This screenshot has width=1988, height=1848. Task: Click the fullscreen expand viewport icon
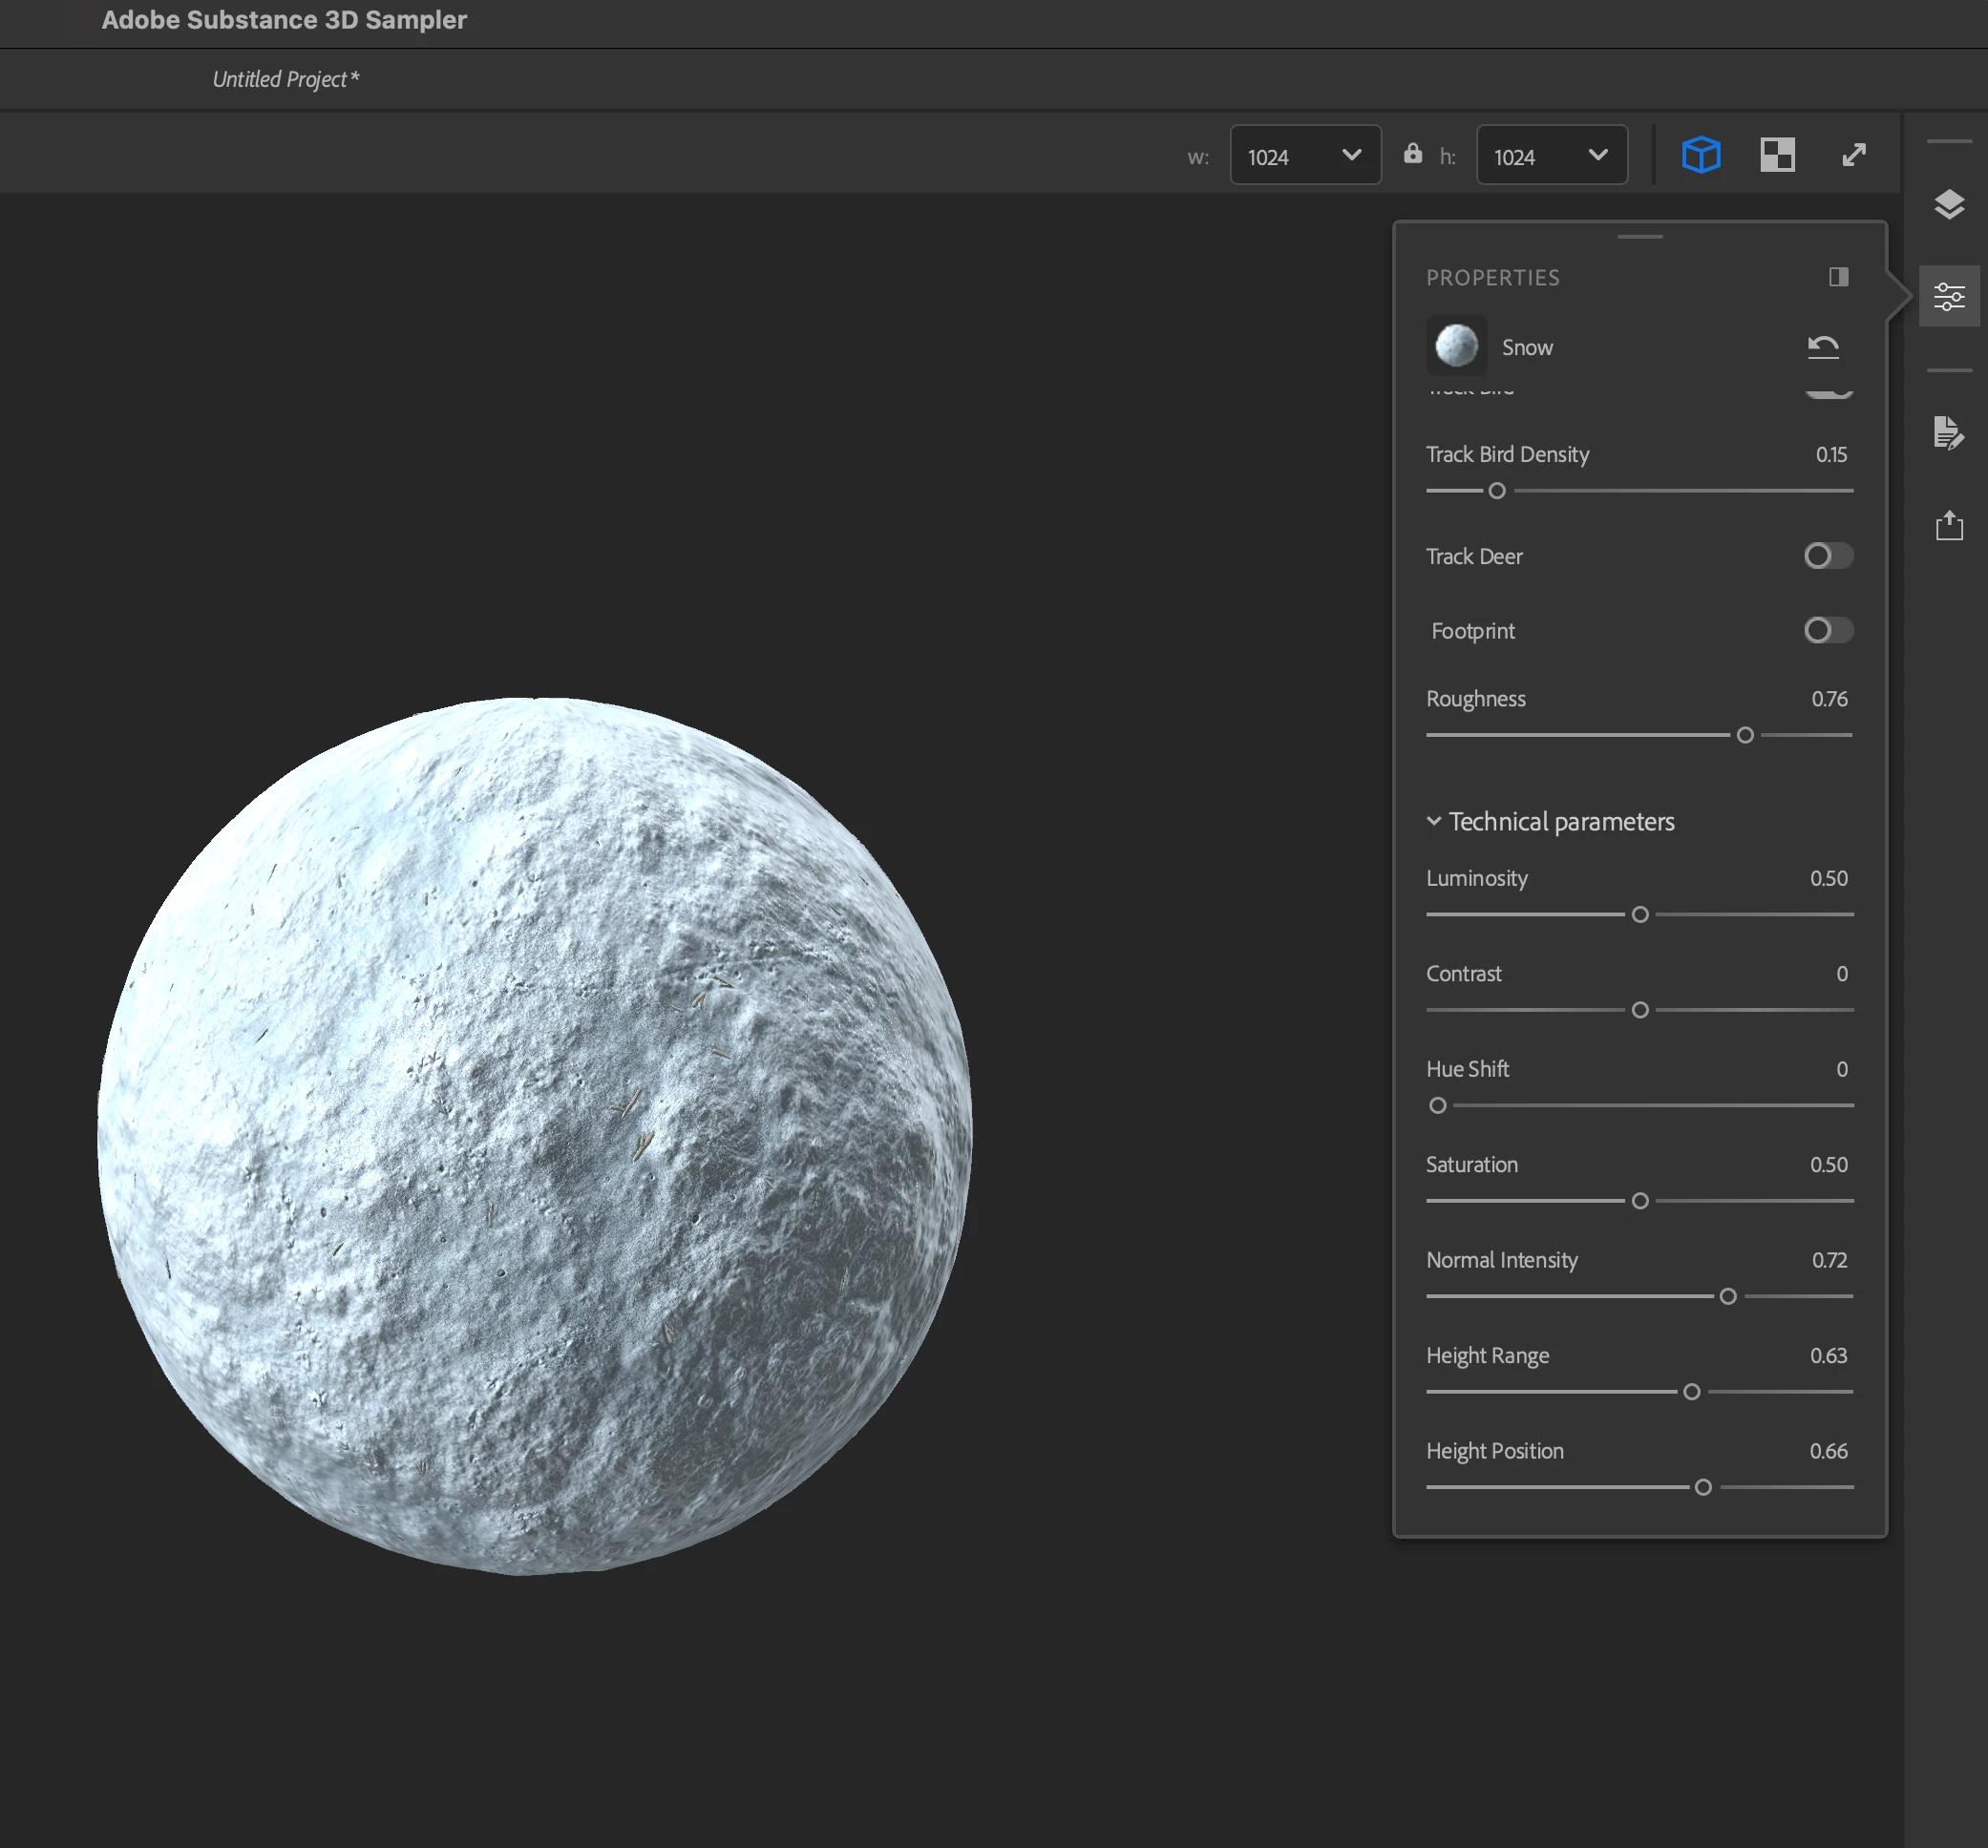click(x=1853, y=155)
